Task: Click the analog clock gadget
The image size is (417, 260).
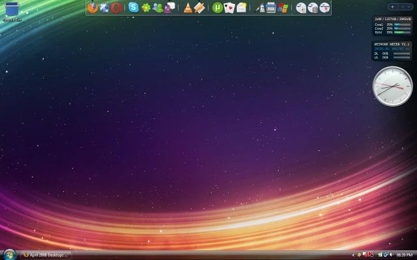Action: click(x=393, y=86)
